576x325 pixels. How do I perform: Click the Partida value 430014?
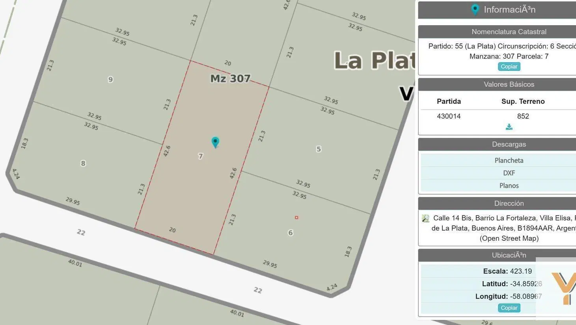click(449, 116)
